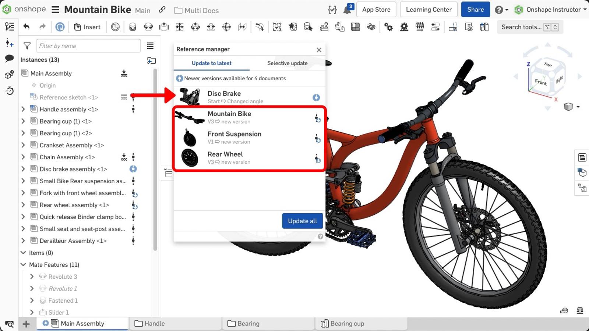Switch to the Selective update tab
This screenshot has height=331, width=589.
click(287, 63)
